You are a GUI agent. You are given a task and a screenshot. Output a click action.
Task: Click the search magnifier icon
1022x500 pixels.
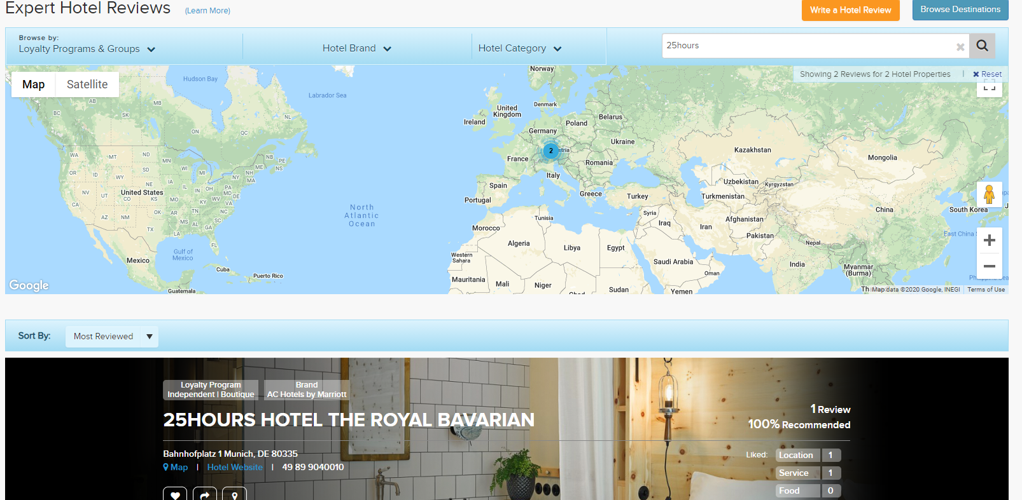click(982, 46)
